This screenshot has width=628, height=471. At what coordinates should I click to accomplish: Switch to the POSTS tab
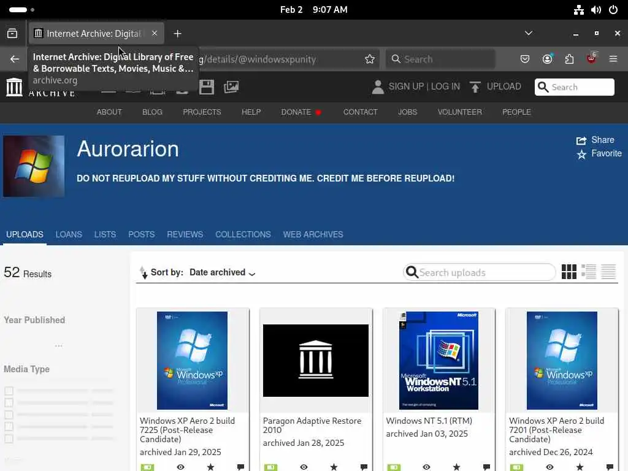(x=142, y=234)
